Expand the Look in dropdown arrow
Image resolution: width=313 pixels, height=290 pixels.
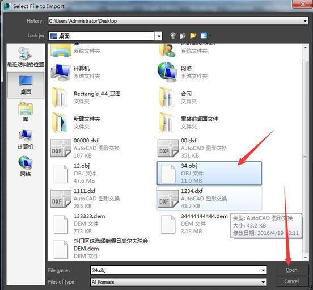tap(159, 36)
